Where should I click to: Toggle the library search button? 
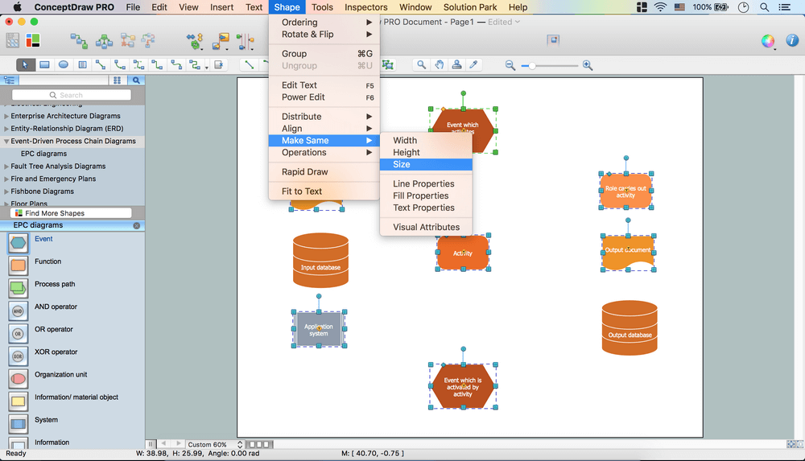tap(136, 80)
